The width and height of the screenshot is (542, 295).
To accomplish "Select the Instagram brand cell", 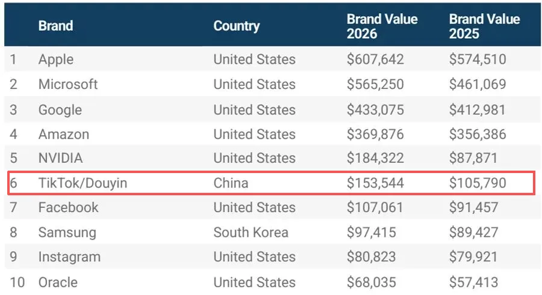I will (69, 257).
